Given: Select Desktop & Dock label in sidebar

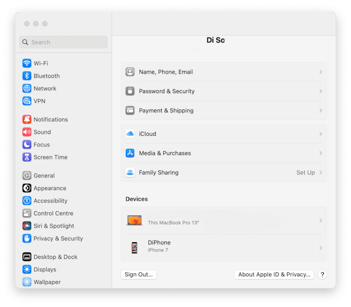Looking at the screenshot, I should click(x=55, y=257).
